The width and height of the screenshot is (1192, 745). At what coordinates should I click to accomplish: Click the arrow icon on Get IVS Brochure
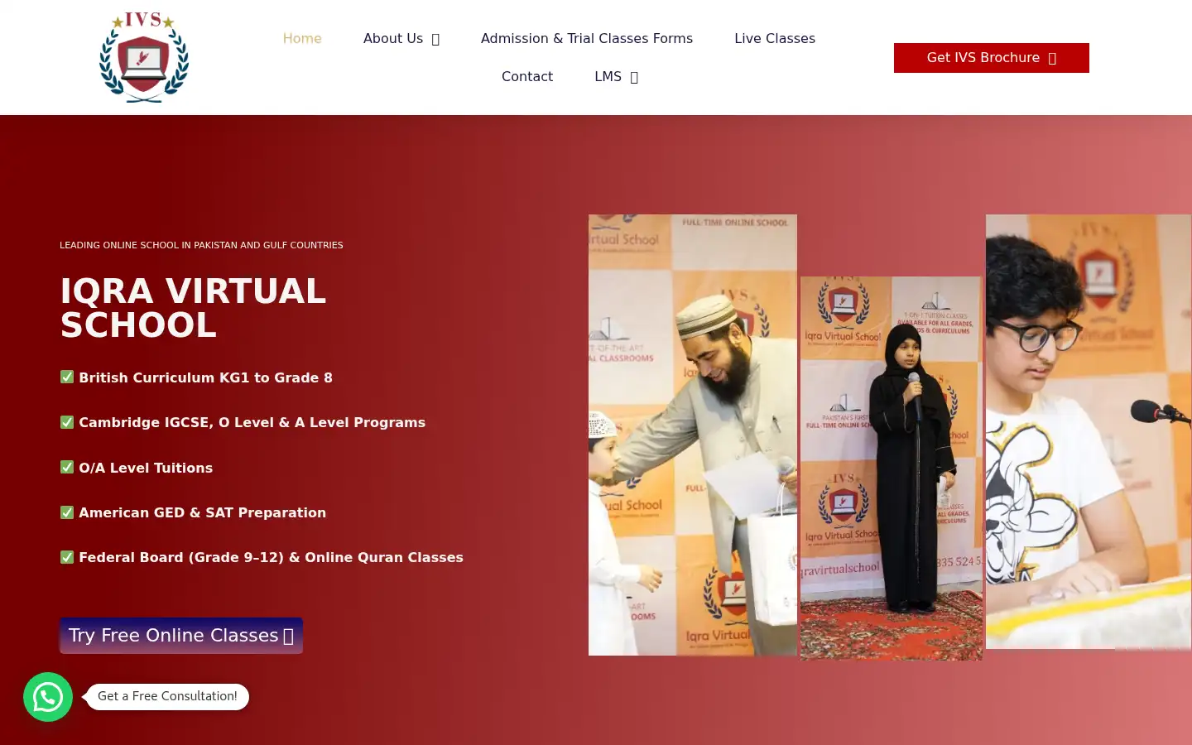pyautogui.click(x=1052, y=58)
